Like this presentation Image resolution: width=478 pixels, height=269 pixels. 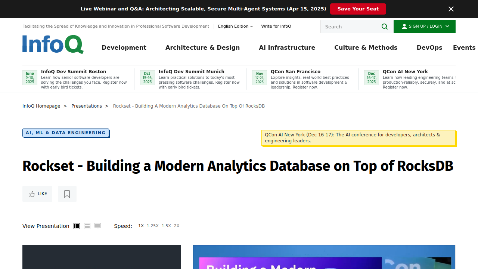37,194
